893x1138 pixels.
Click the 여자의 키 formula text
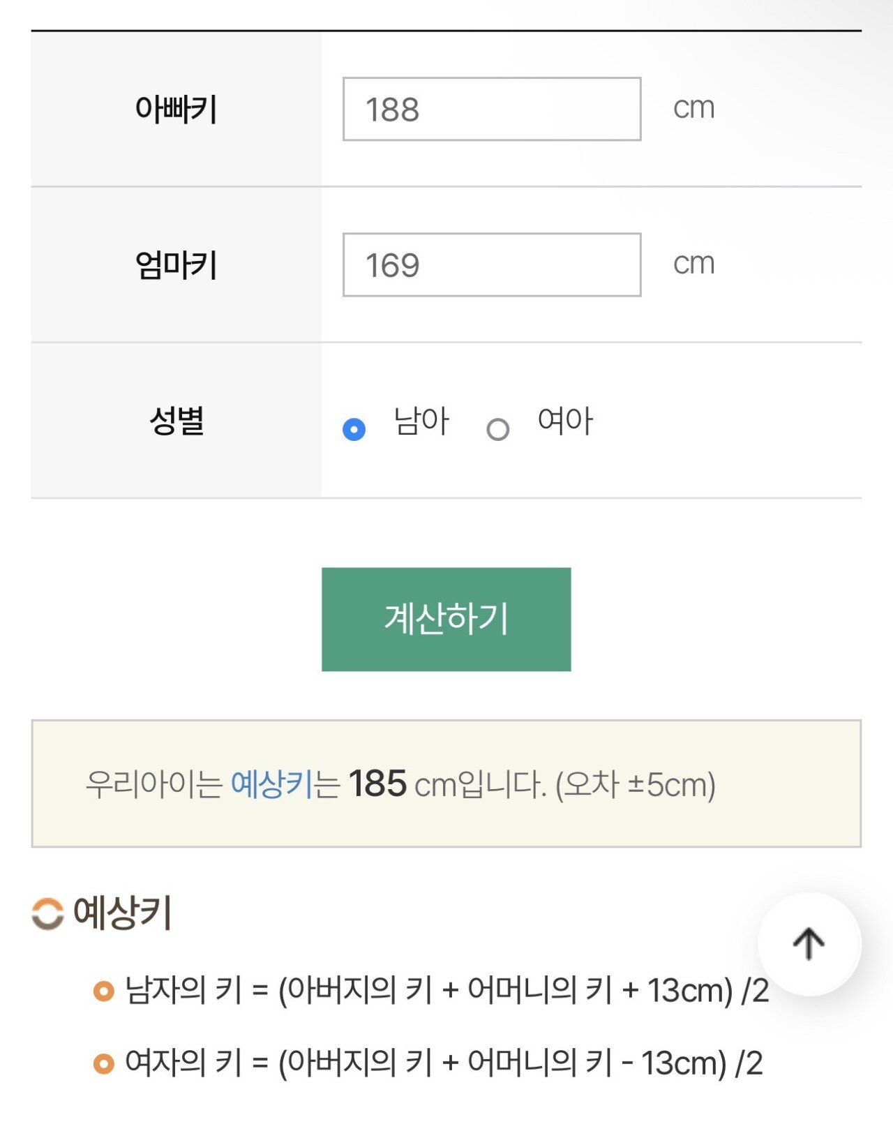pos(444,1063)
